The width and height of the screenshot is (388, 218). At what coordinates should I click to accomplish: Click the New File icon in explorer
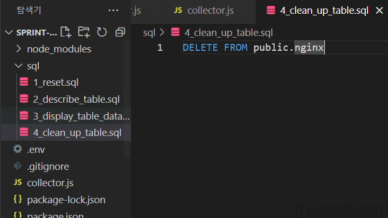pos(66,32)
